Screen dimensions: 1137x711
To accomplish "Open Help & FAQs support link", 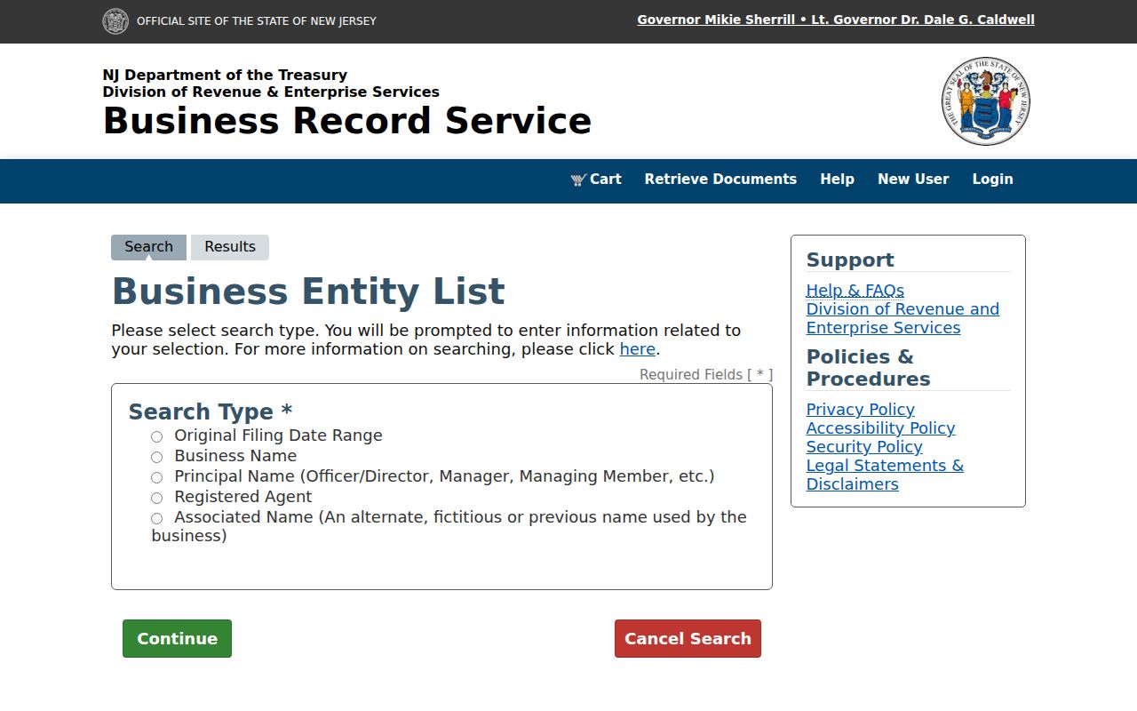I will coord(855,291).
